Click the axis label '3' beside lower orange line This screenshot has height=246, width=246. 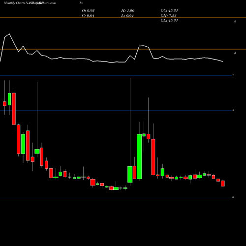[x=235, y=53]
